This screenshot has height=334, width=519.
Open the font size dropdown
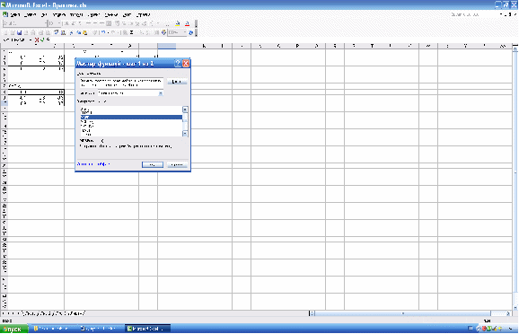pyautogui.click(x=59, y=23)
